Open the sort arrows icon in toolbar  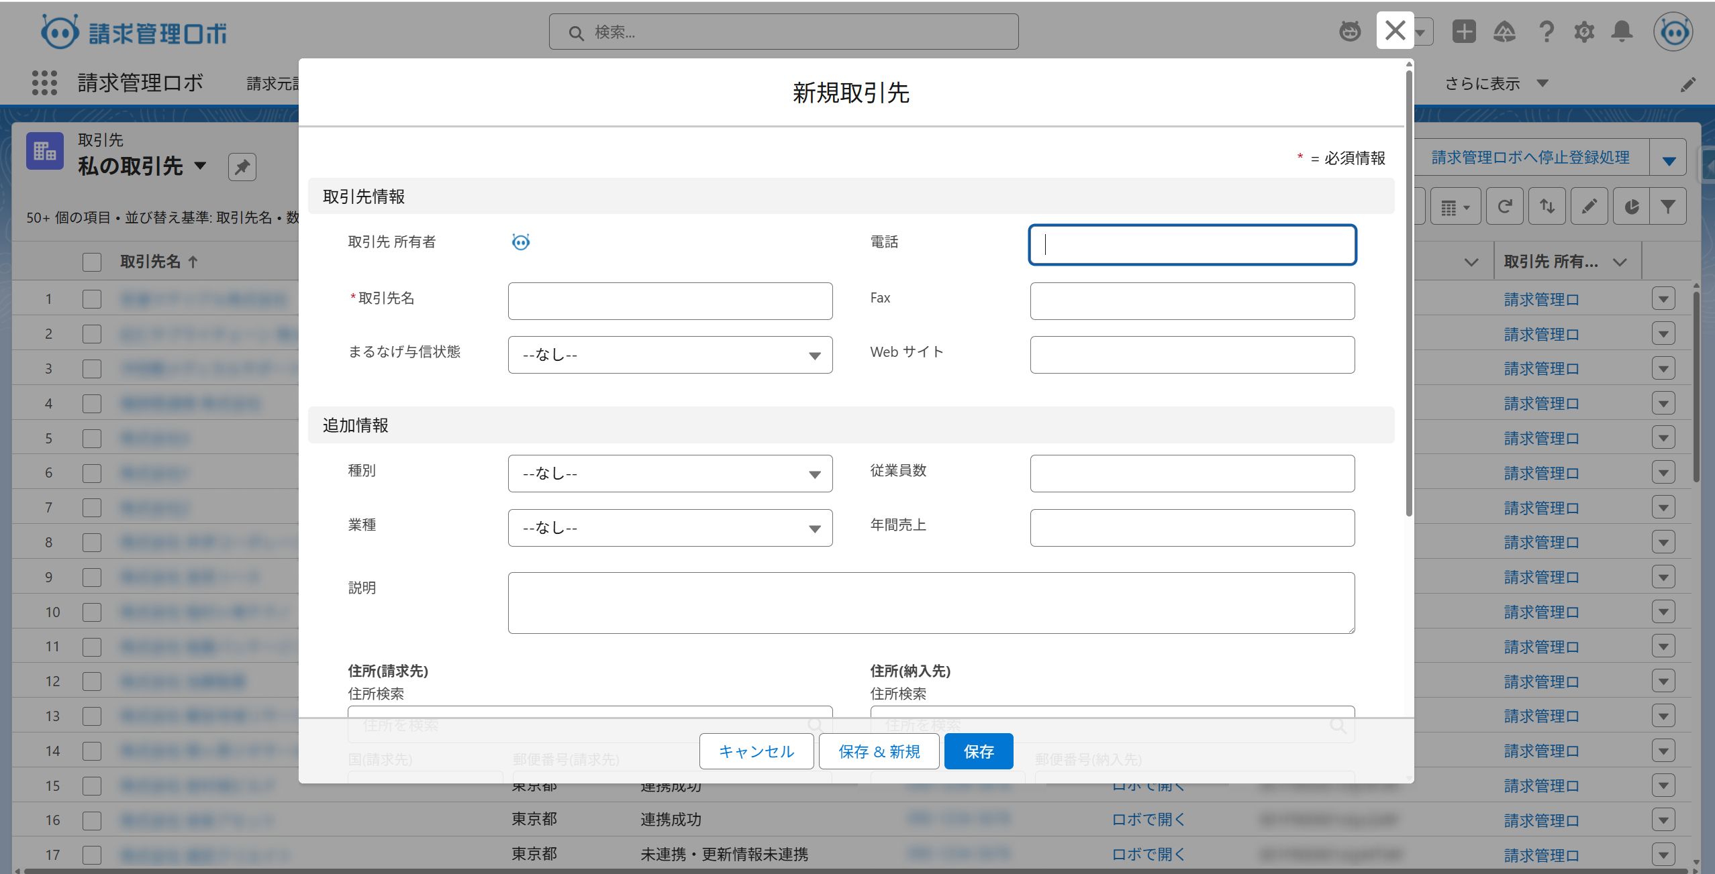click(1547, 207)
